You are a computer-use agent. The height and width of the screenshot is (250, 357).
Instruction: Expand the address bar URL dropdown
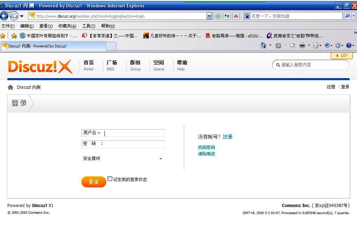209,16
